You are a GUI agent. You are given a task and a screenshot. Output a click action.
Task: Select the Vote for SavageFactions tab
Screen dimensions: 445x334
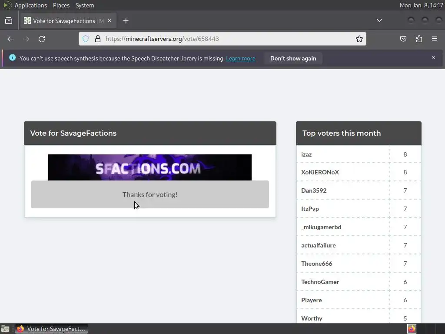point(68,21)
